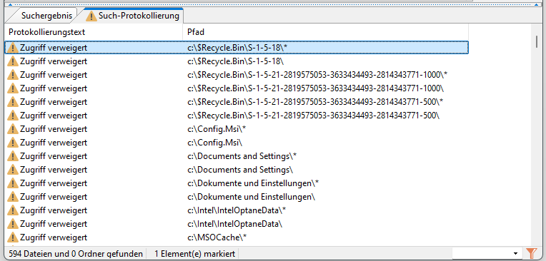This screenshot has width=546, height=261.
Task: Click warning icon of c:\Config.Msi\ row
Action: 13,143
